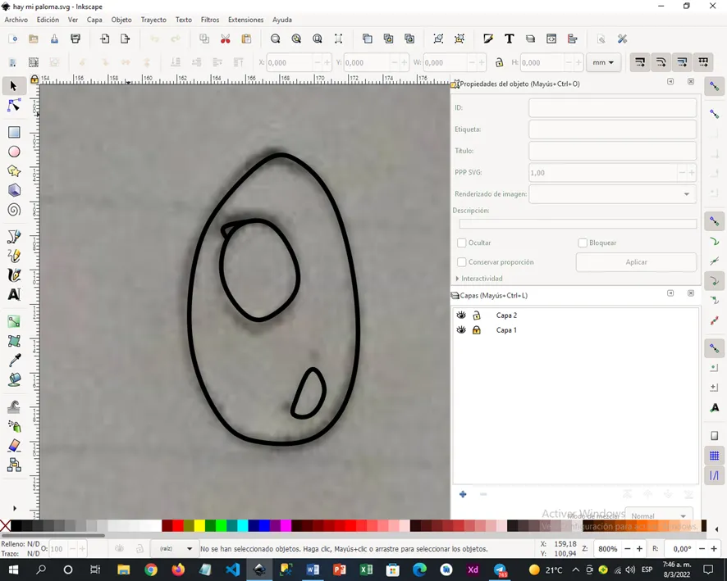
Task: Increase zoom with plus button
Action: [x=639, y=548]
